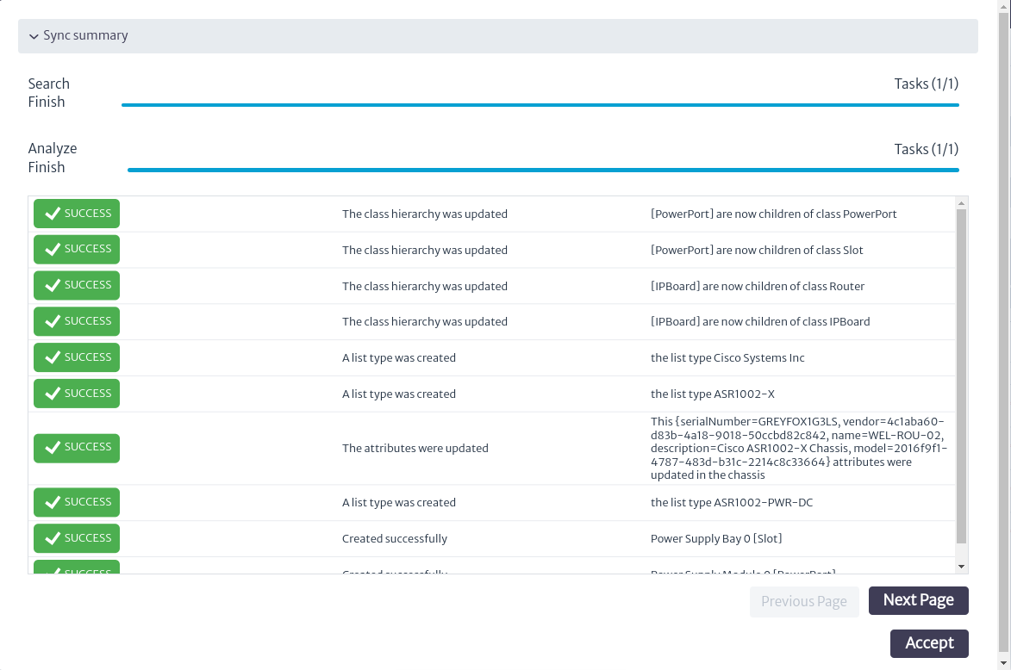The height and width of the screenshot is (670, 1011).
Task: Select '[IPBoard] are now children of class IPBoard'
Action: (x=759, y=321)
